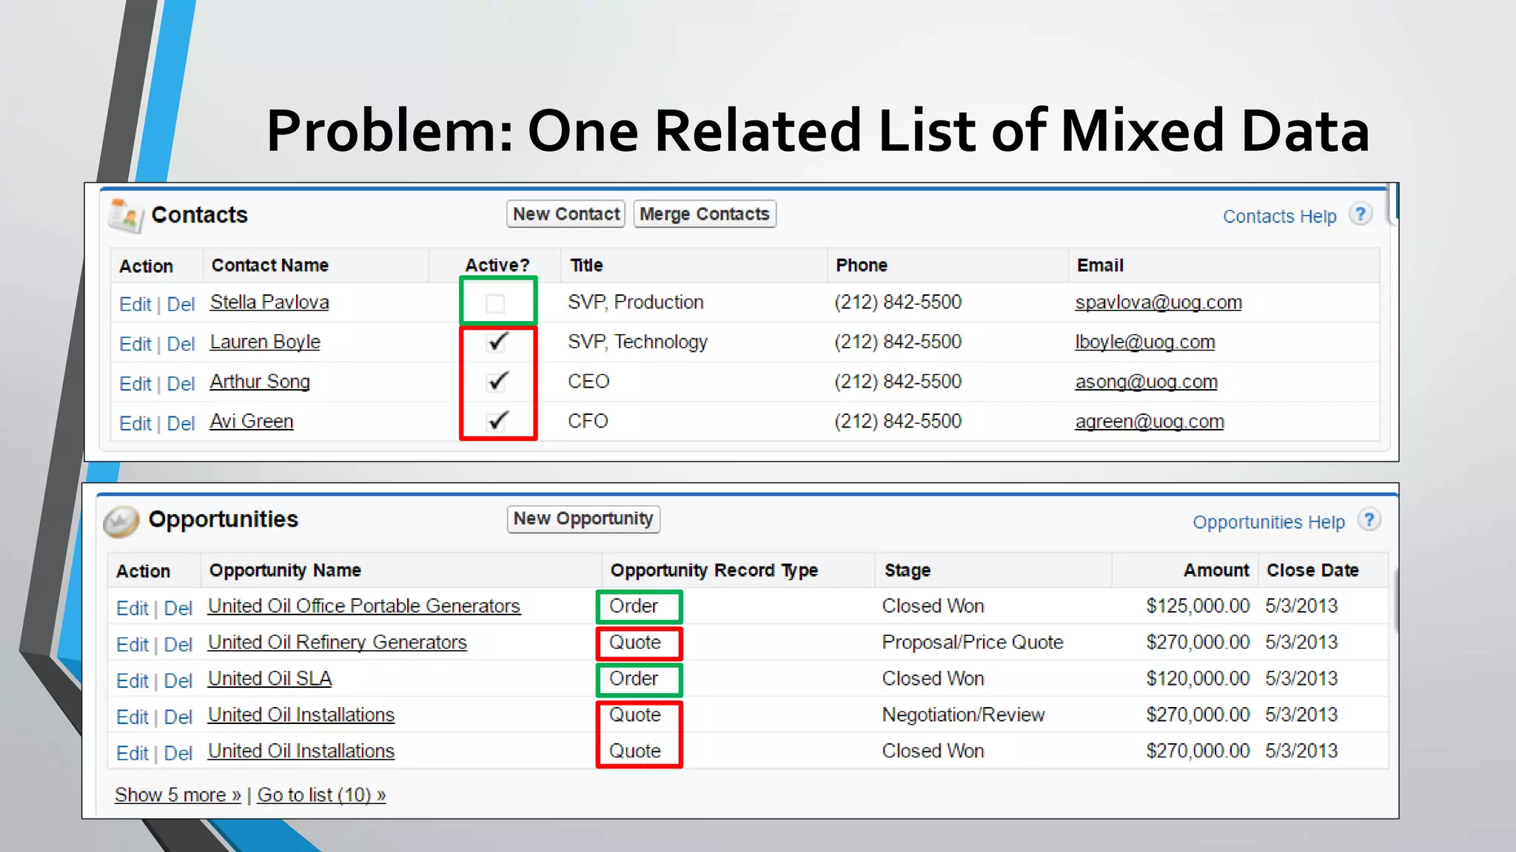Email asong@uog.com

pyautogui.click(x=1147, y=382)
